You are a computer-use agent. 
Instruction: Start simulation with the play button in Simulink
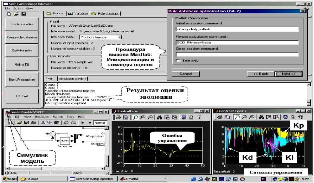(82, 122)
